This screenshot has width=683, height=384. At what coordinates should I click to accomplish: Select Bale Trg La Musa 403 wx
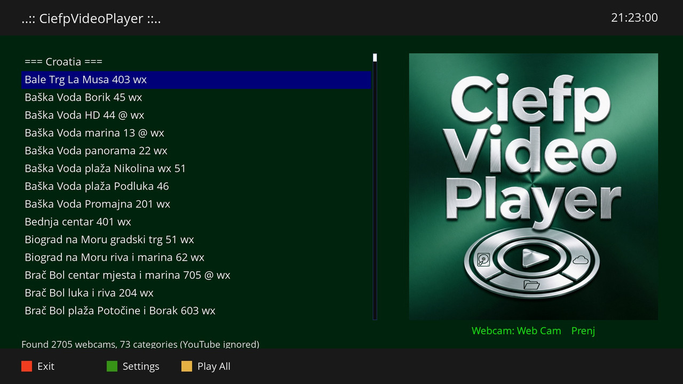click(x=196, y=79)
